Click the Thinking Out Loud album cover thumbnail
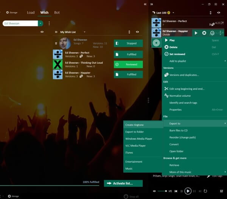 [58, 64]
